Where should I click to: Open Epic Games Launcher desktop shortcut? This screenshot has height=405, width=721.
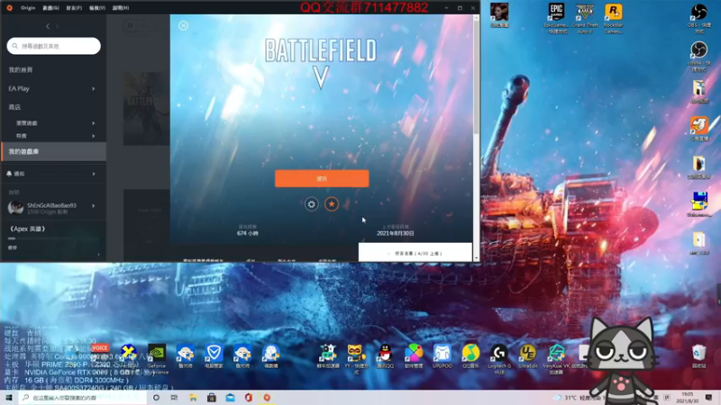click(556, 18)
